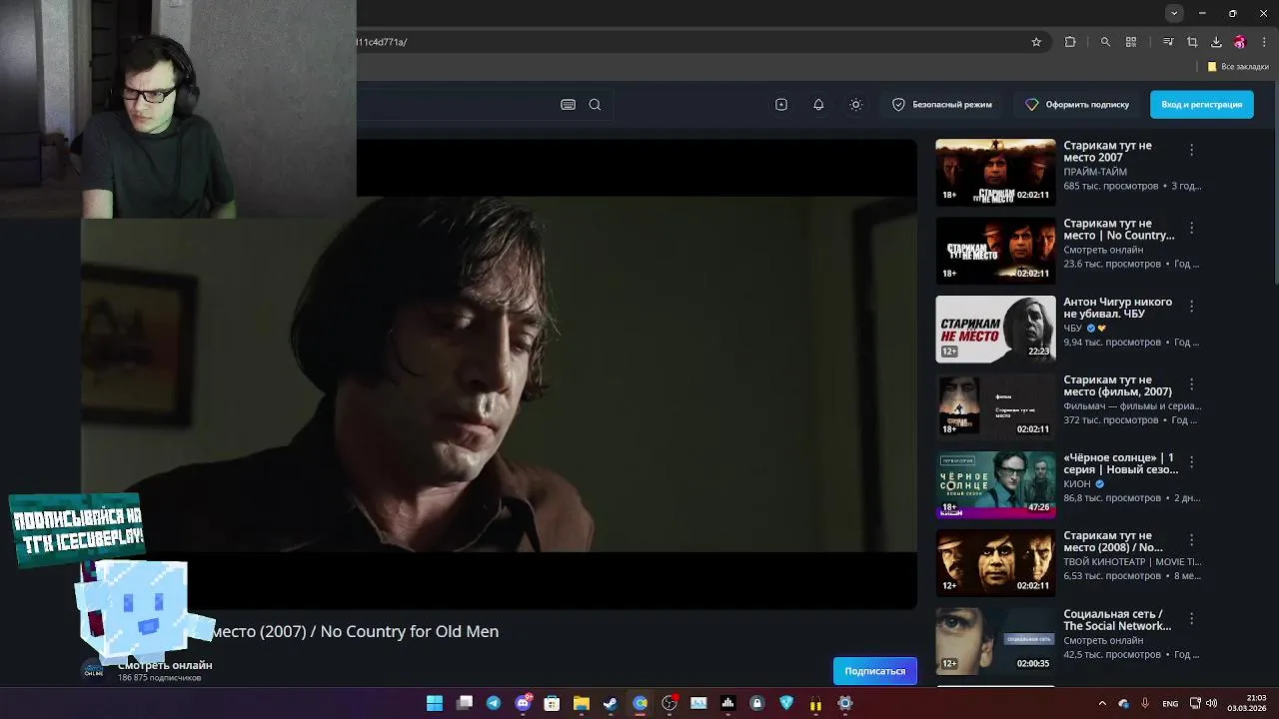Image resolution: width=1279 pixels, height=719 pixels.
Task: Open the QR code icon in browser toolbar
Action: [x=1131, y=42]
